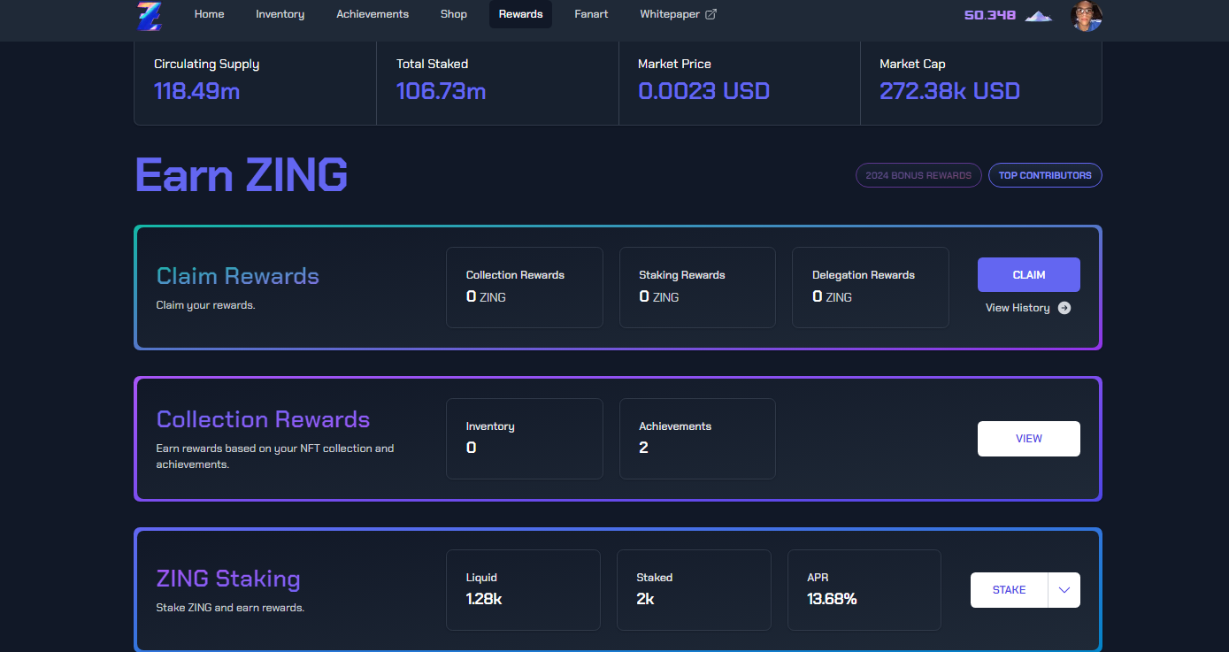This screenshot has height=652, width=1229.
Task: Click the Circulating Supply value 118.49m
Action: pos(197,91)
